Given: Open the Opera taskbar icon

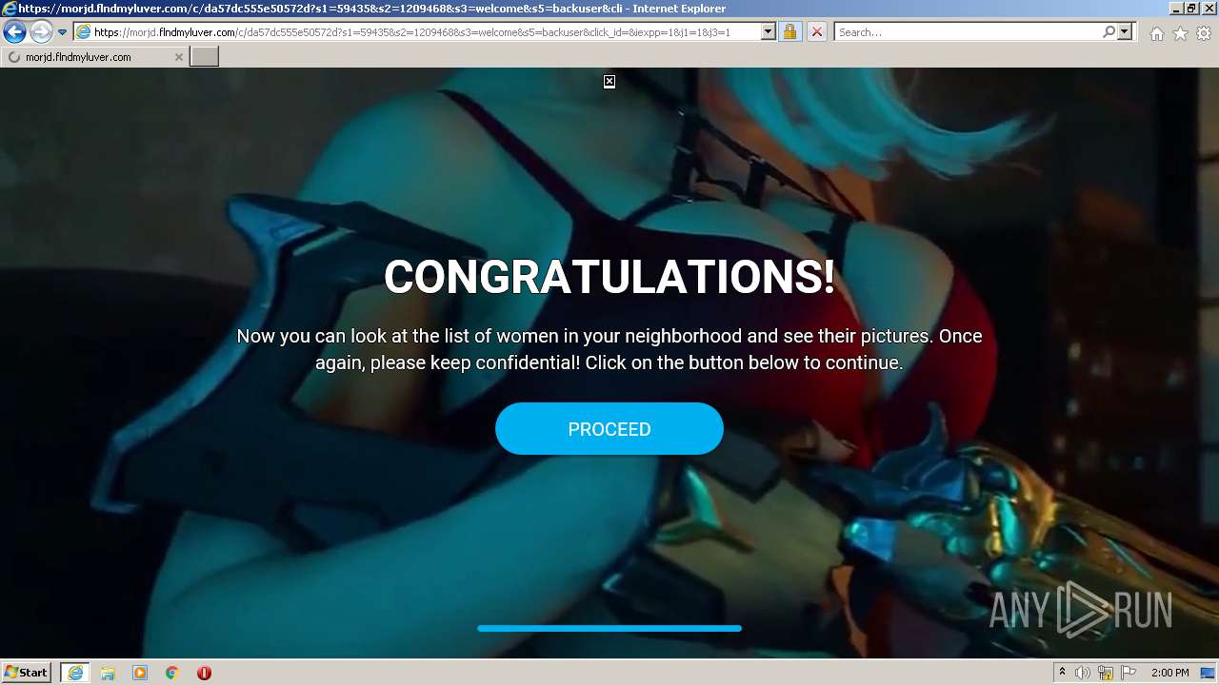Looking at the screenshot, I should (x=204, y=673).
